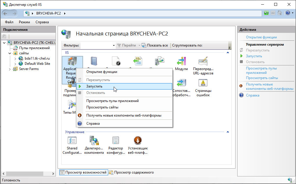Click Запустить in the Действия pane
The width and height of the screenshot is (296, 184).
point(254,56)
